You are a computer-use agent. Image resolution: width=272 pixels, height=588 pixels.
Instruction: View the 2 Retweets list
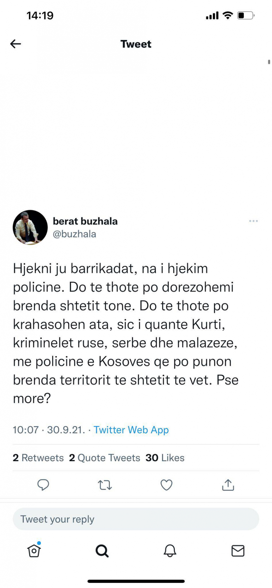pyautogui.click(x=38, y=458)
